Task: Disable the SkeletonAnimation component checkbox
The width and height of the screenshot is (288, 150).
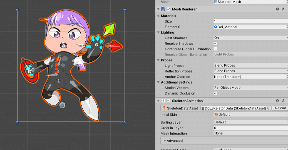Action: coord(168,101)
